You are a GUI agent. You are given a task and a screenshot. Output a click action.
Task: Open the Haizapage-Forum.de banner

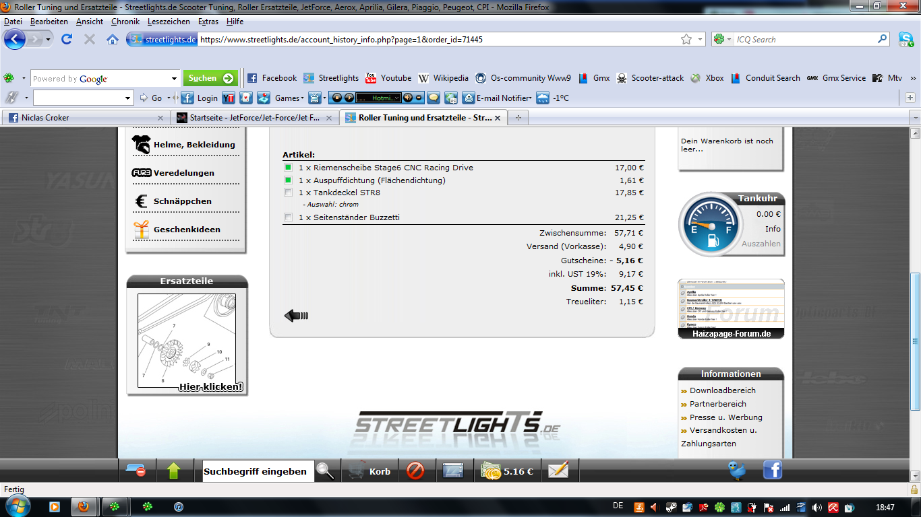click(731, 308)
